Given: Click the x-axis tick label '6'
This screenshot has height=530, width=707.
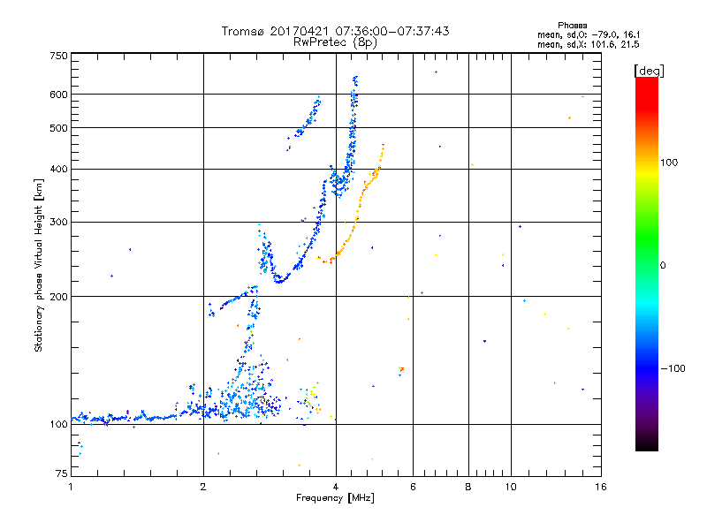Looking at the screenshot, I should (x=413, y=487).
